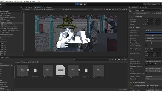Toggle the Hierarchy panel lock icon
This screenshot has height=91, width=162.
point(21,7)
